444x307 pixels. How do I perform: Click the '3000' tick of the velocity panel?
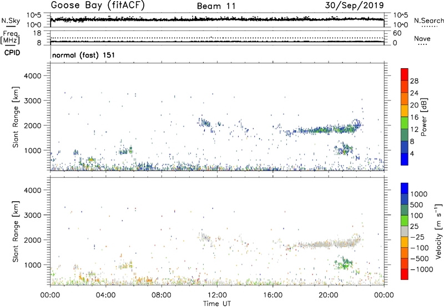click(x=32, y=215)
